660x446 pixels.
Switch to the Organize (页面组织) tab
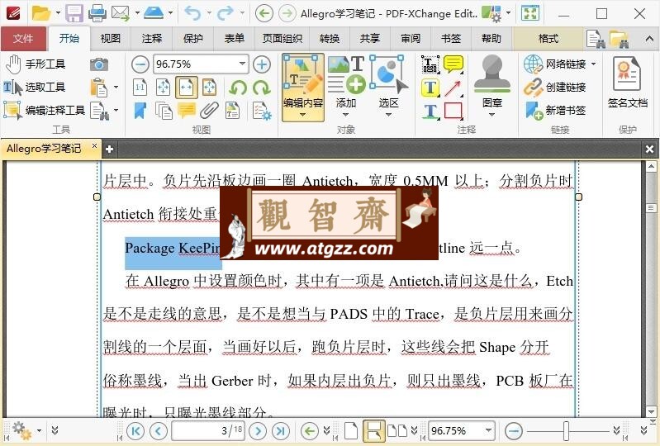click(x=282, y=39)
